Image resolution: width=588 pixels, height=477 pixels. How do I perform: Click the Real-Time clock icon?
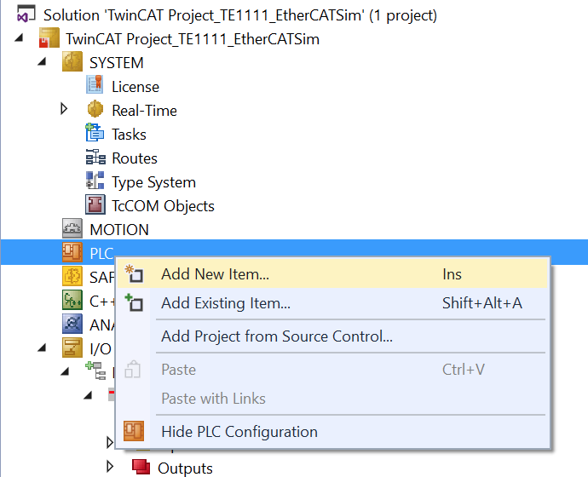click(95, 109)
